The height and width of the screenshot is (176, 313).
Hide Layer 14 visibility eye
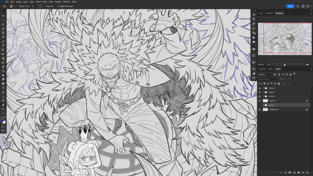(260, 101)
